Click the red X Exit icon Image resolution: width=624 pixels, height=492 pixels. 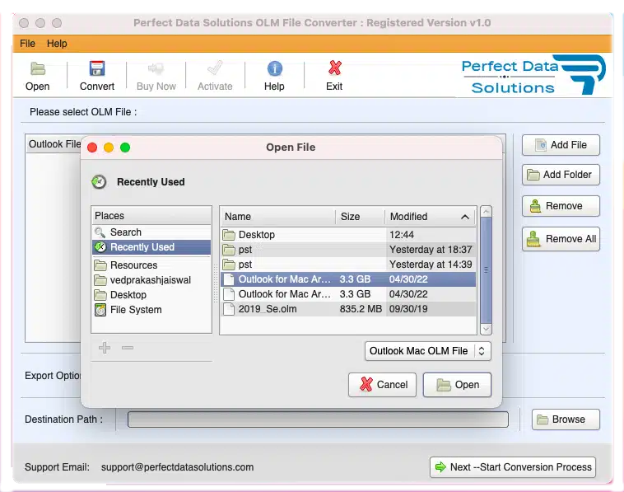[x=335, y=68]
